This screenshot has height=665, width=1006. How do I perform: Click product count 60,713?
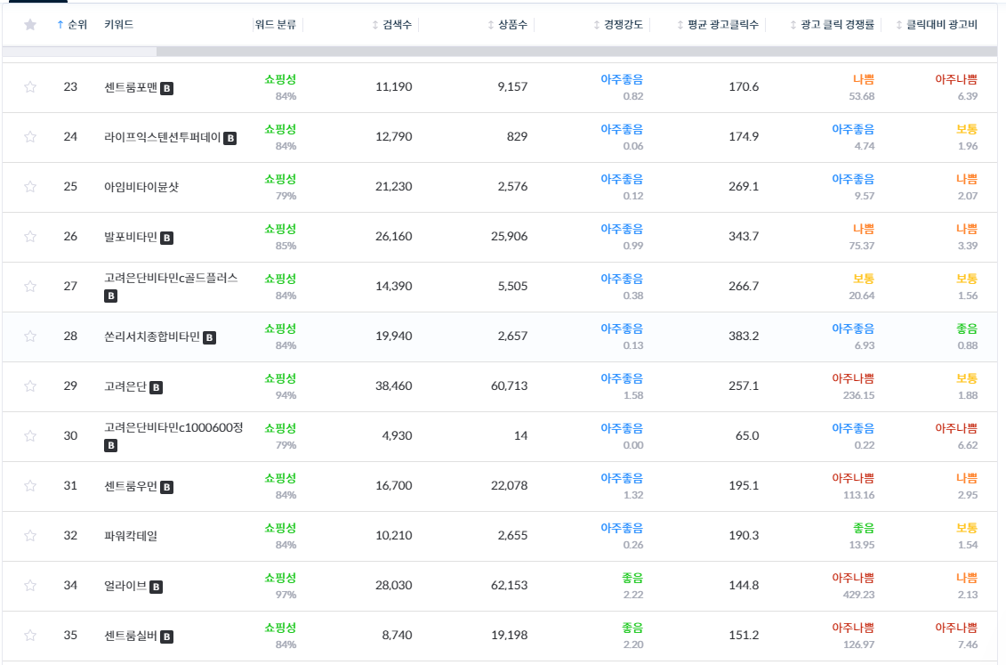click(x=510, y=385)
